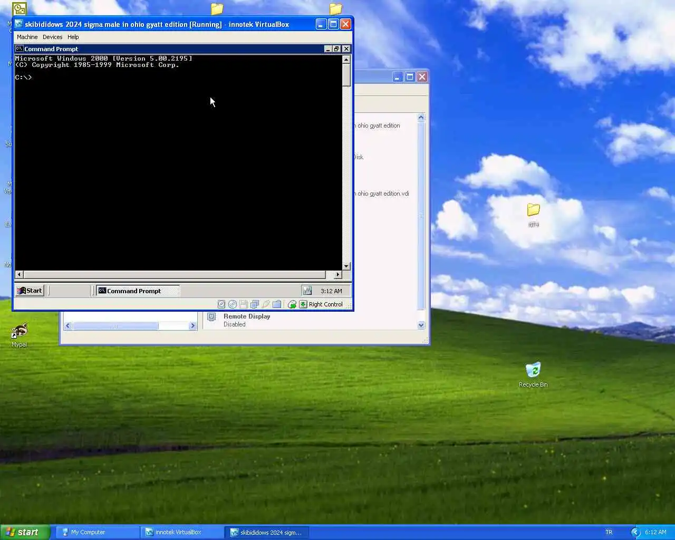Select the folder icon above the Recycle Bin
Screen dimensions: 675x540
[x=534, y=210]
